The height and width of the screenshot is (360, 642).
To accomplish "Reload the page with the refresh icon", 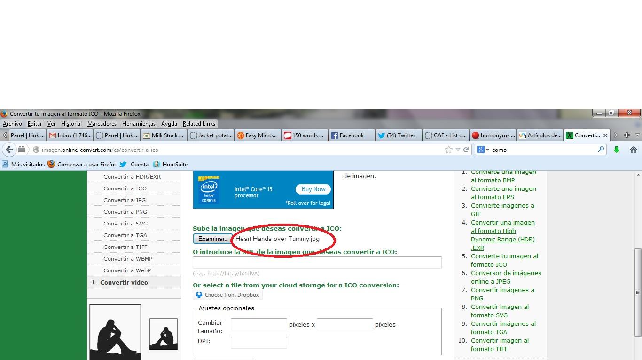I will 466,150.
